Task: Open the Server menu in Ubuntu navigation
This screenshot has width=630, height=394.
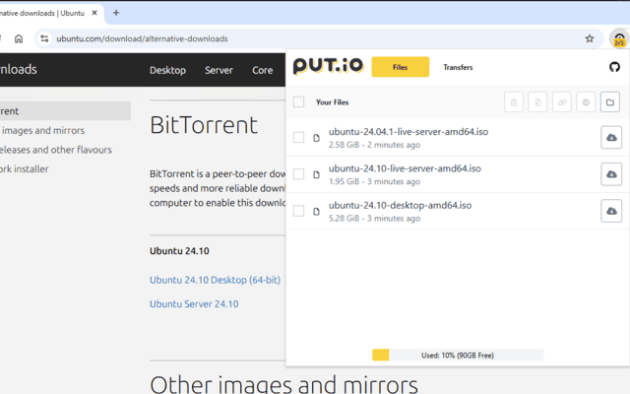Action: [x=219, y=70]
